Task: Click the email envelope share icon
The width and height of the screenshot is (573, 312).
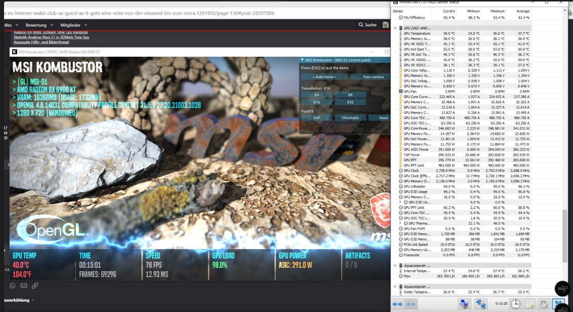Action: coord(24,286)
